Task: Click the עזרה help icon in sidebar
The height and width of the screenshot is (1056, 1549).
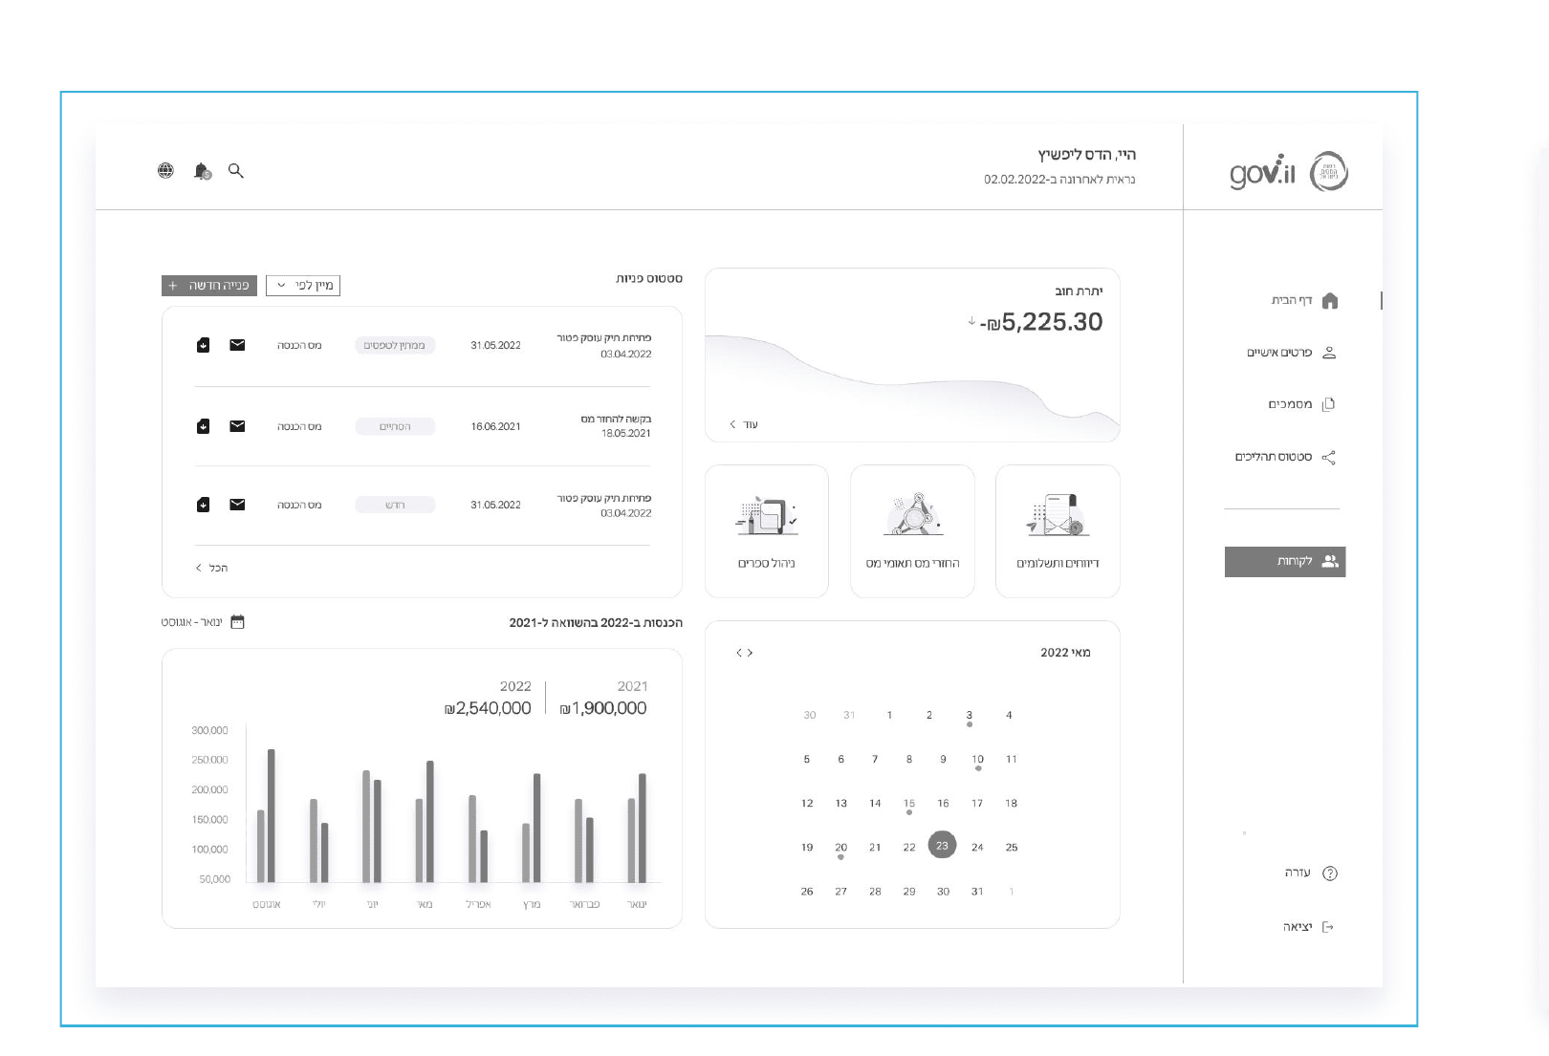Action: point(1329,873)
